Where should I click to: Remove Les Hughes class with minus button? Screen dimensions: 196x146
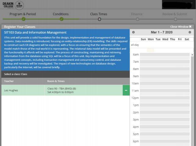[x=126, y=90]
